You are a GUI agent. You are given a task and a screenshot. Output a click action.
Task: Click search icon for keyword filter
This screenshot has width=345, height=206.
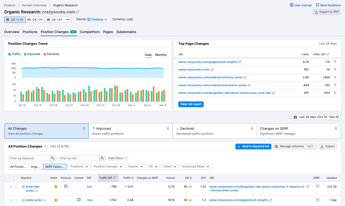click(x=53, y=158)
